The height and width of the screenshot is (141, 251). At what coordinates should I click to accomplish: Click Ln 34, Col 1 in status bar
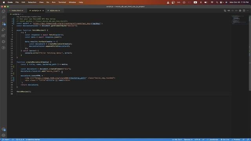click(177, 139)
